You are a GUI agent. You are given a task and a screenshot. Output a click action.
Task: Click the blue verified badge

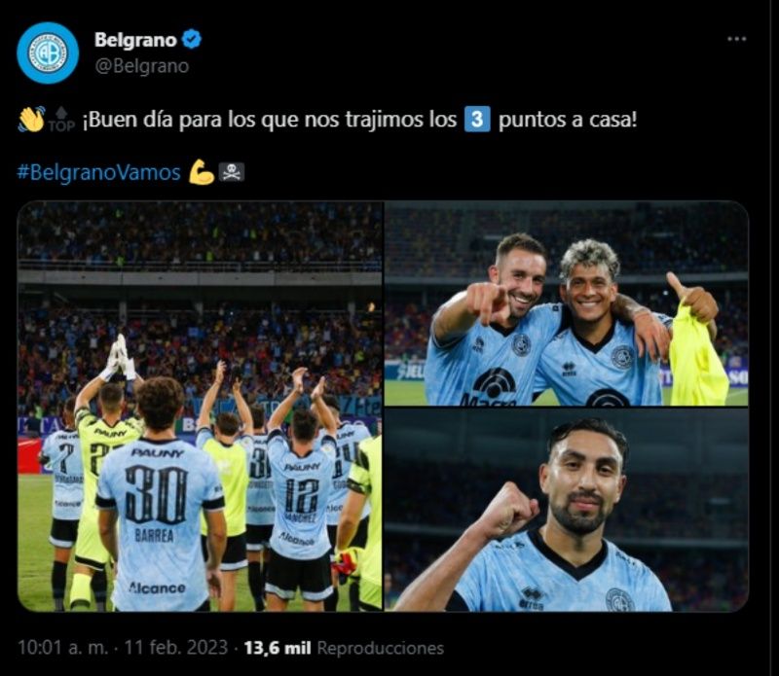click(x=192, y=39)
